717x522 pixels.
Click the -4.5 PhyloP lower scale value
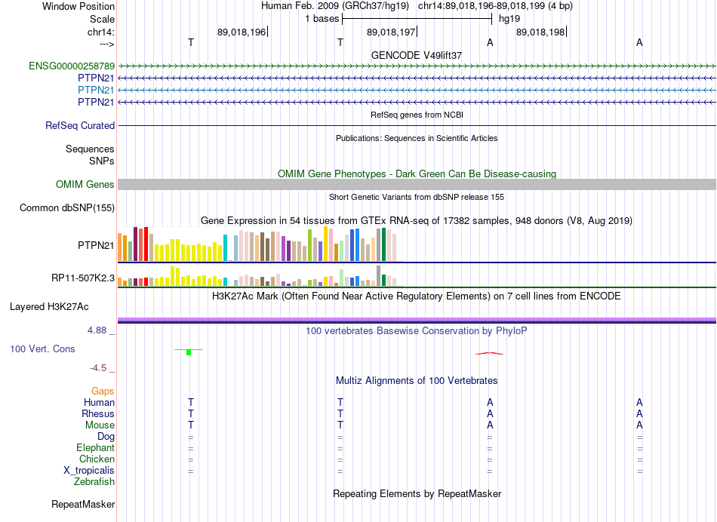click(x=98, y=368)
